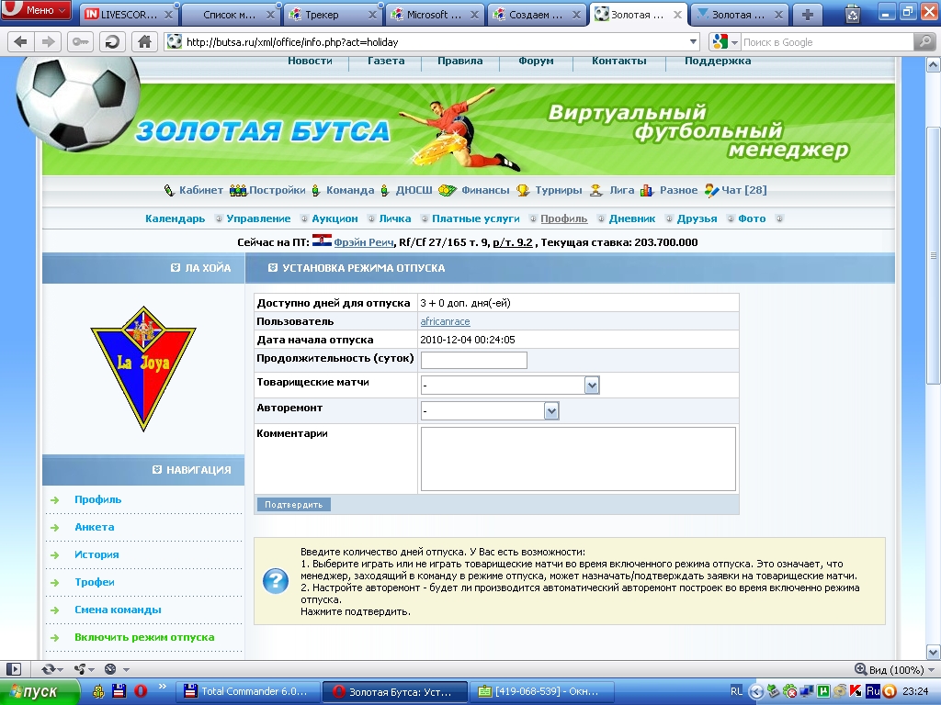
Task: Expand the Товарищеские матчи dropdown
Action: (x=592, y=386)
